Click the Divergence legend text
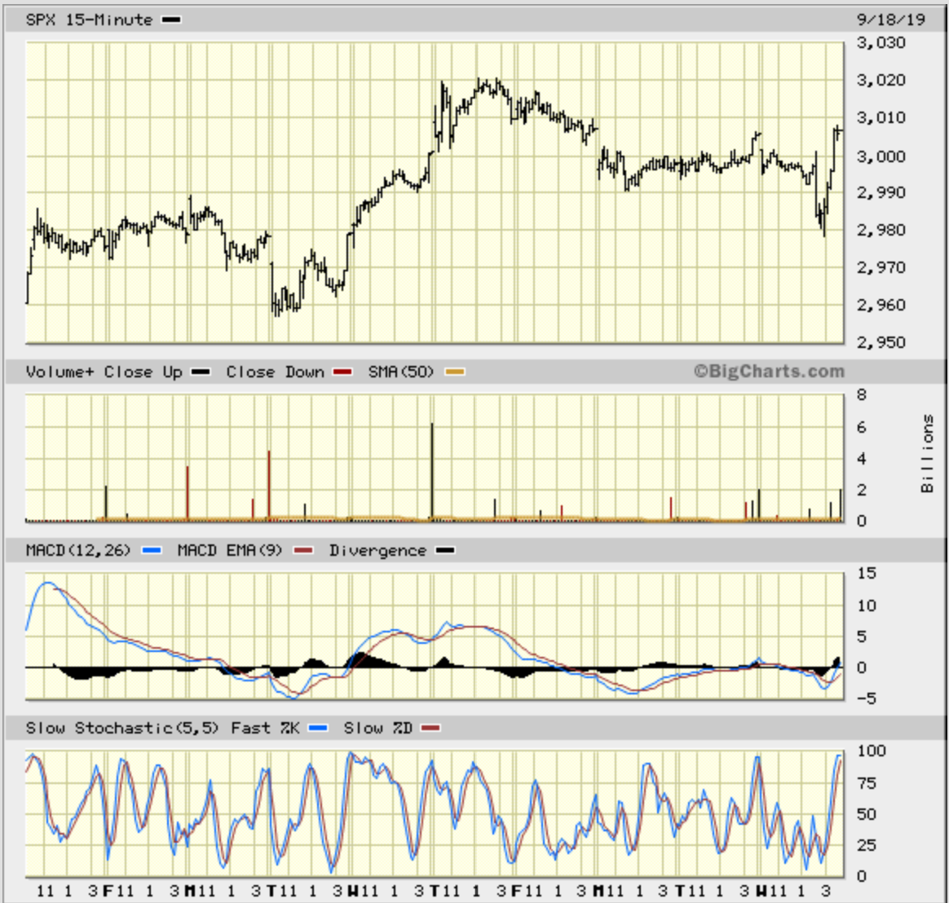The width and height of the screenshot is (949, 903). click(377, 551)
